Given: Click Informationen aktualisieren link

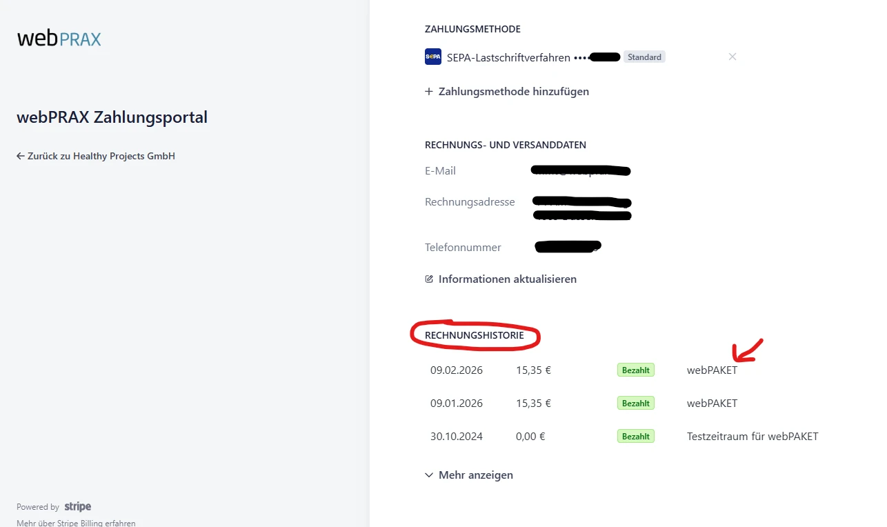Looking at the screenshot, I should point(507,279).
